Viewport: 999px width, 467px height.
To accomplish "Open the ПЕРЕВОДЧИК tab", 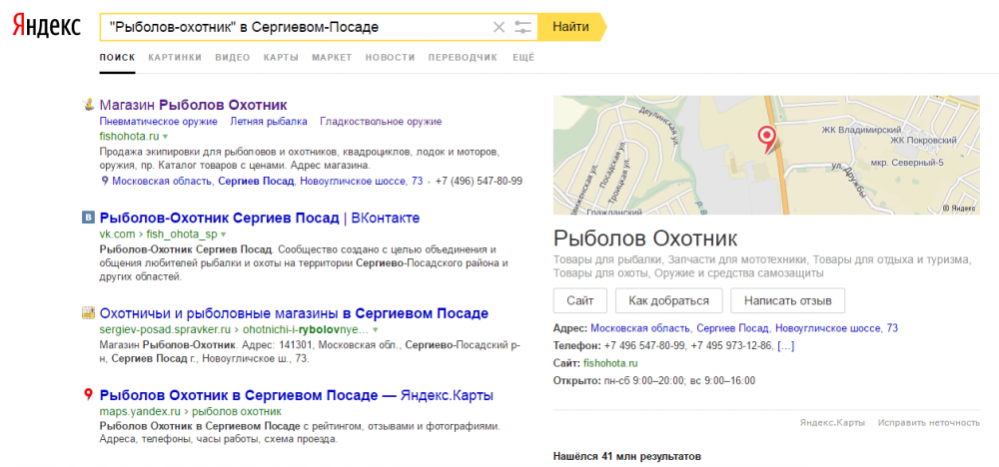I will coord(463,57).
